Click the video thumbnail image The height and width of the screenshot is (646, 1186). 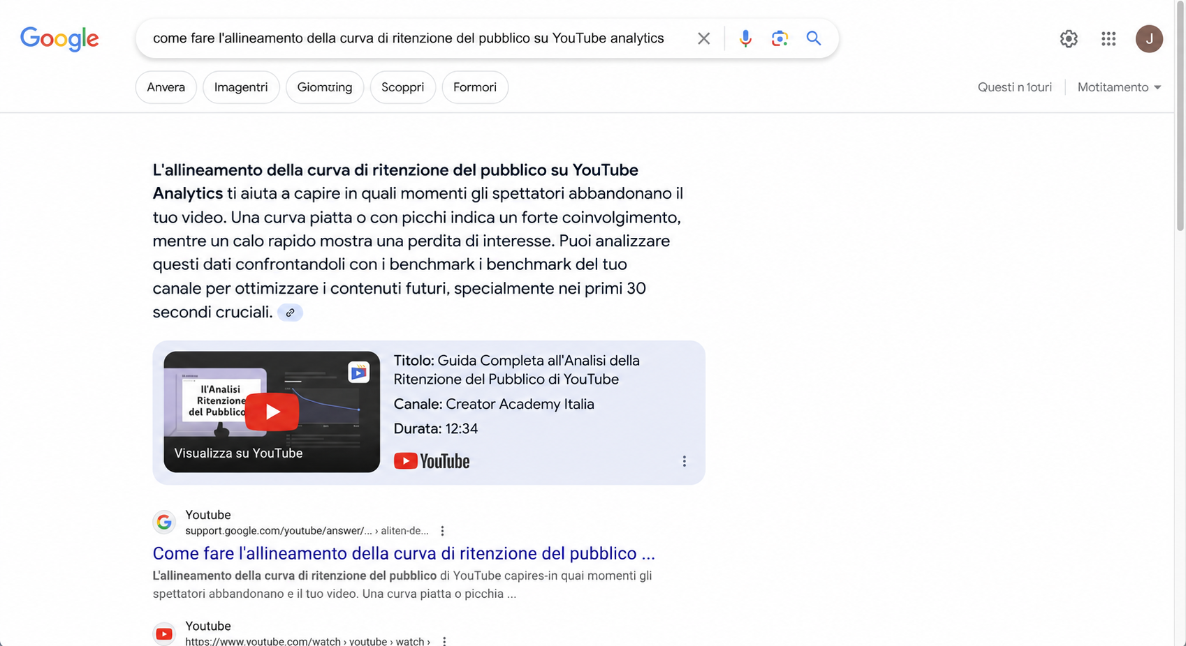point(272,412)
